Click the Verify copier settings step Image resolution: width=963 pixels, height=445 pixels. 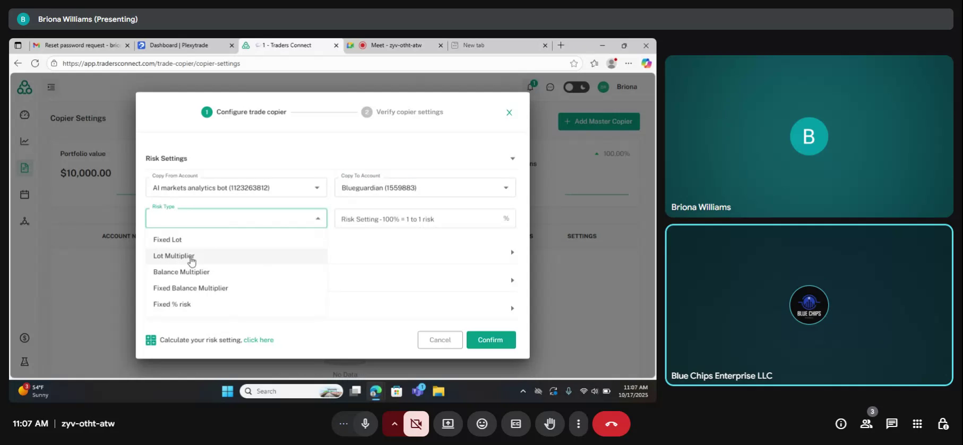point(402,112)
